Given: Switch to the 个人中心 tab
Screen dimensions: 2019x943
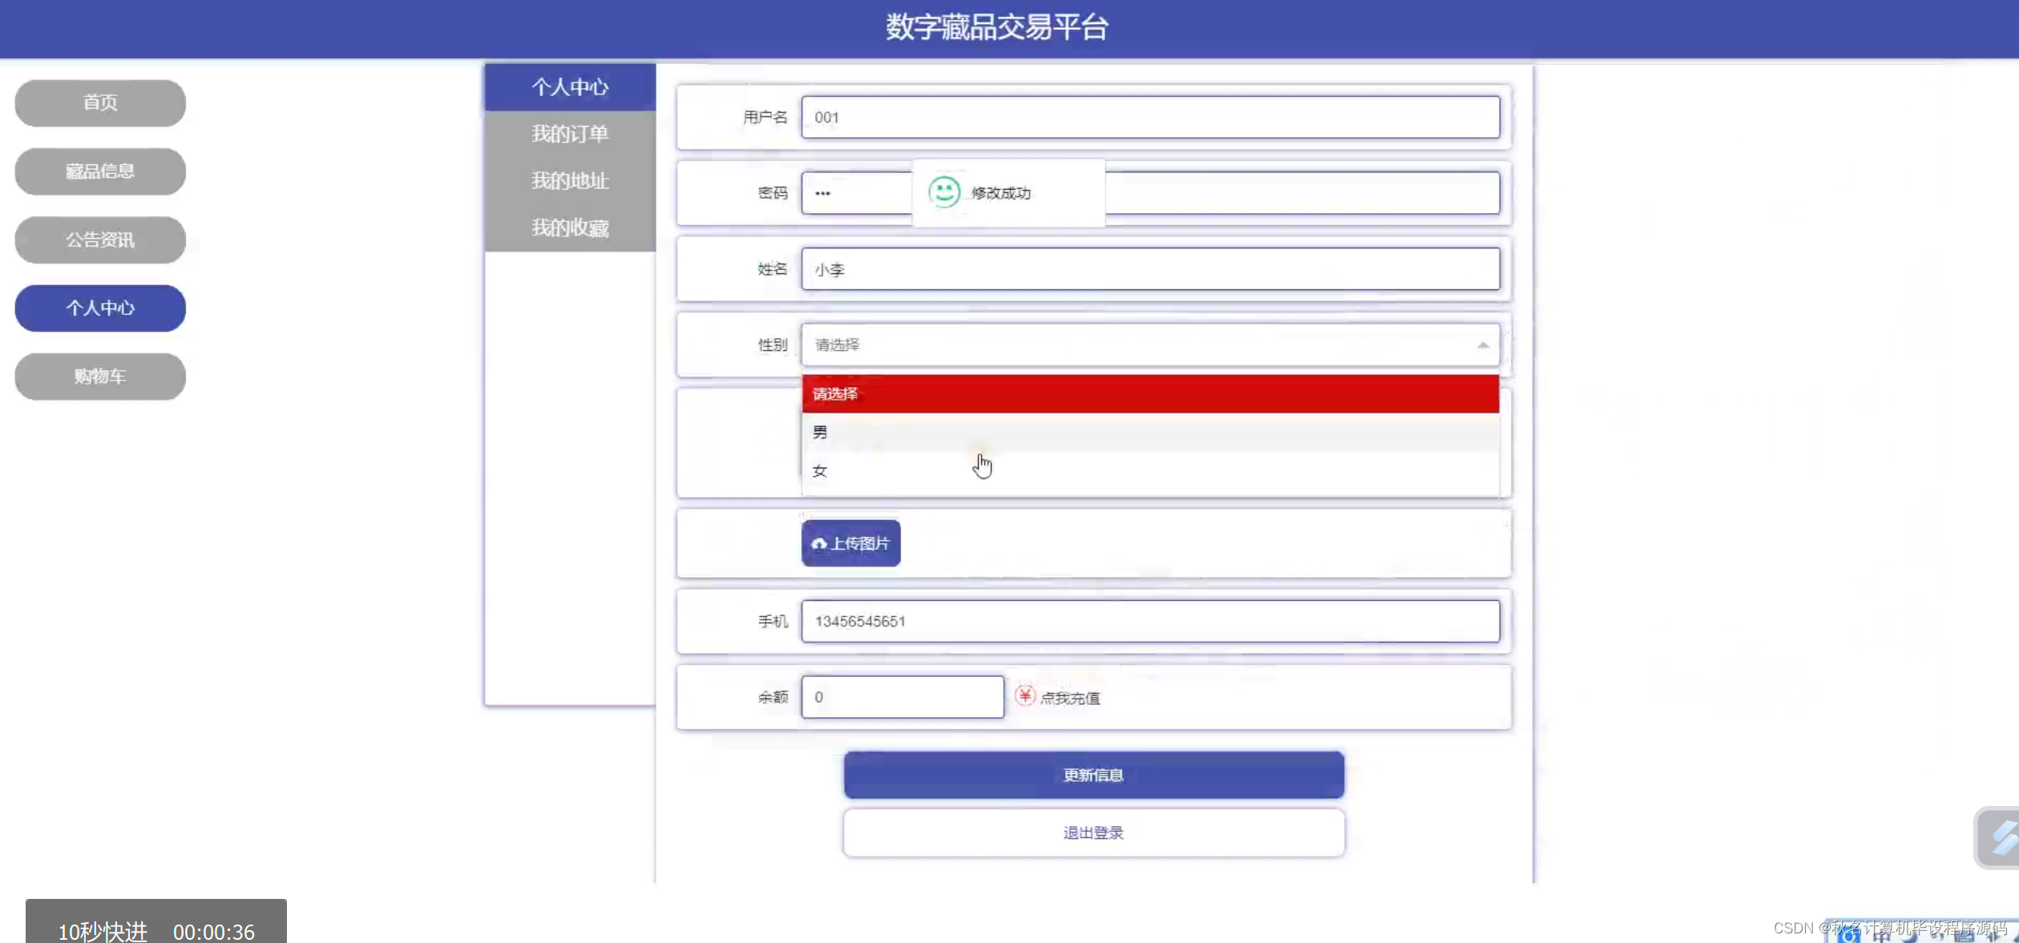Looking at the screenshot, I should pyautogui.click(x=569, y=87).
